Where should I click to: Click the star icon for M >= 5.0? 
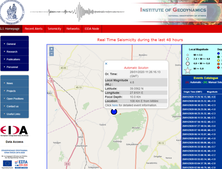pos(188,70)
